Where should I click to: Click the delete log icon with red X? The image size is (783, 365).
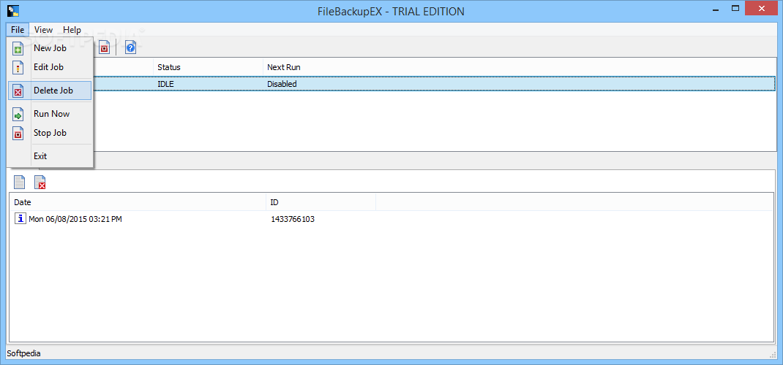pyautogui.click(x=40, y=182)
